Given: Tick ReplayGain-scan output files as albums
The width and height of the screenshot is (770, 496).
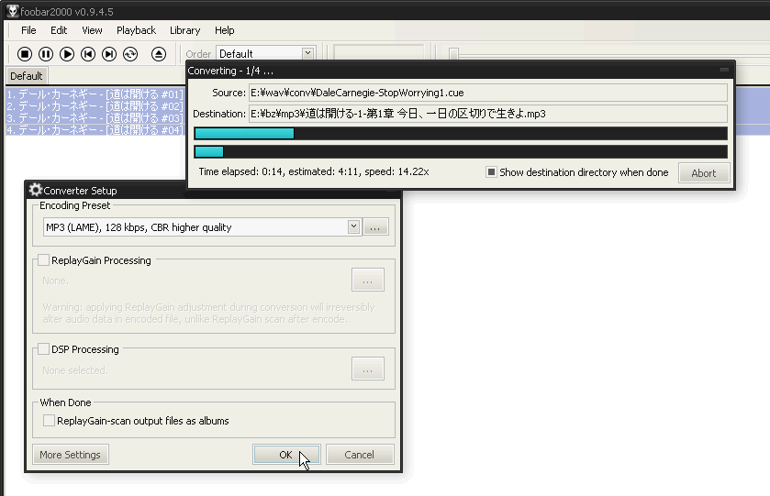Looking at the screenshot, I should tap(49, 421).
